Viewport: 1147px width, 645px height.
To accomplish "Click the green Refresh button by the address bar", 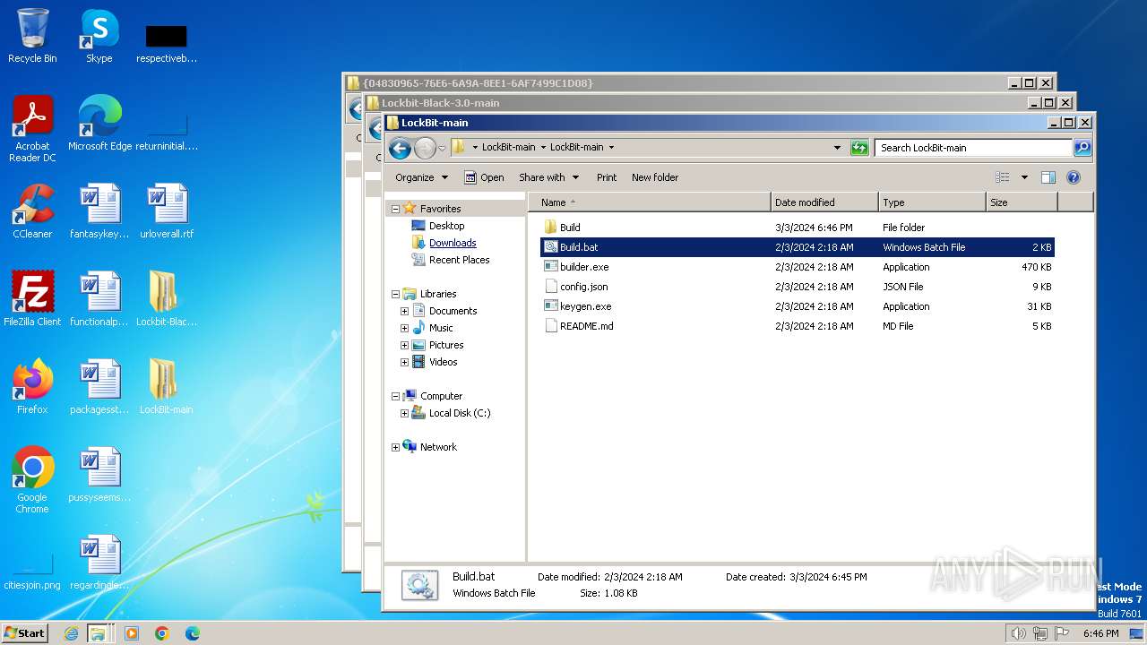I will pos(859,148).
